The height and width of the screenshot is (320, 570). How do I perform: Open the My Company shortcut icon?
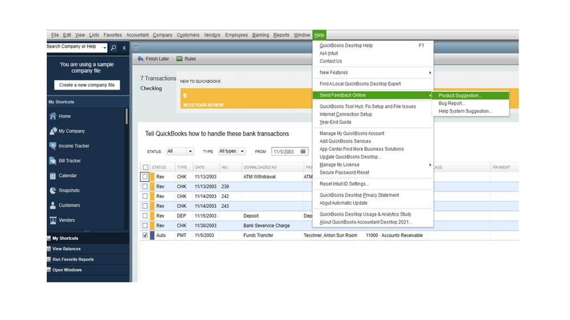[x=52, y=131]
